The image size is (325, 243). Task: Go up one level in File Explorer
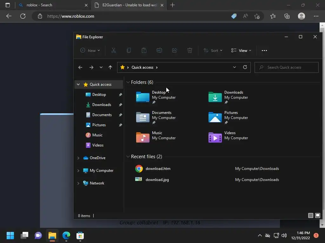(x=110, y=67)
